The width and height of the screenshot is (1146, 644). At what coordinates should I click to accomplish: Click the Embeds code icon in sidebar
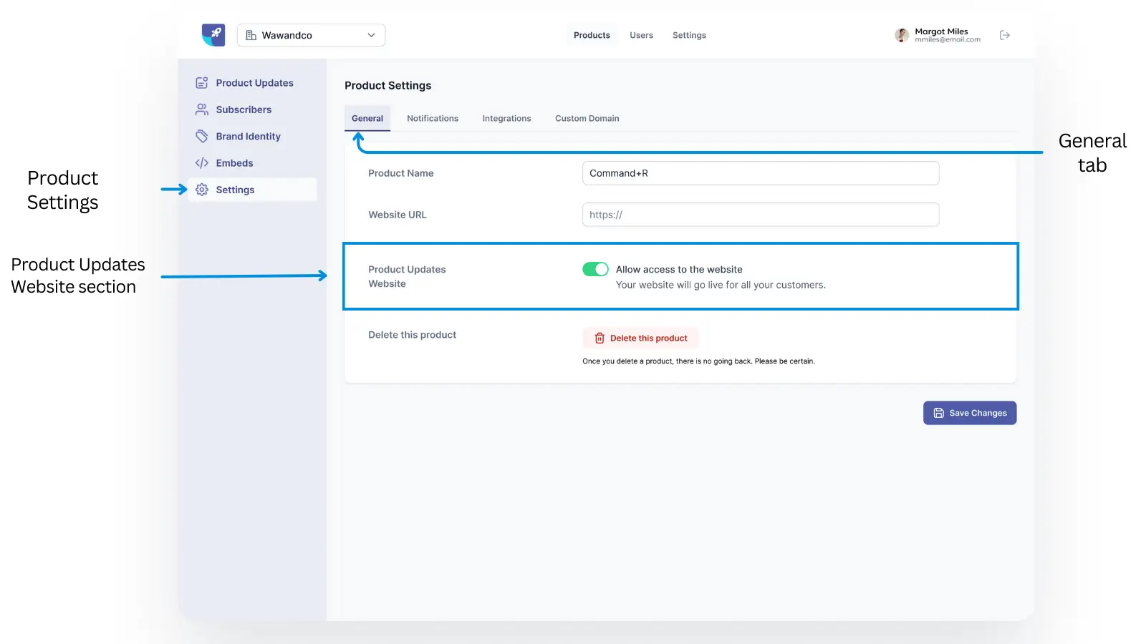201,162
